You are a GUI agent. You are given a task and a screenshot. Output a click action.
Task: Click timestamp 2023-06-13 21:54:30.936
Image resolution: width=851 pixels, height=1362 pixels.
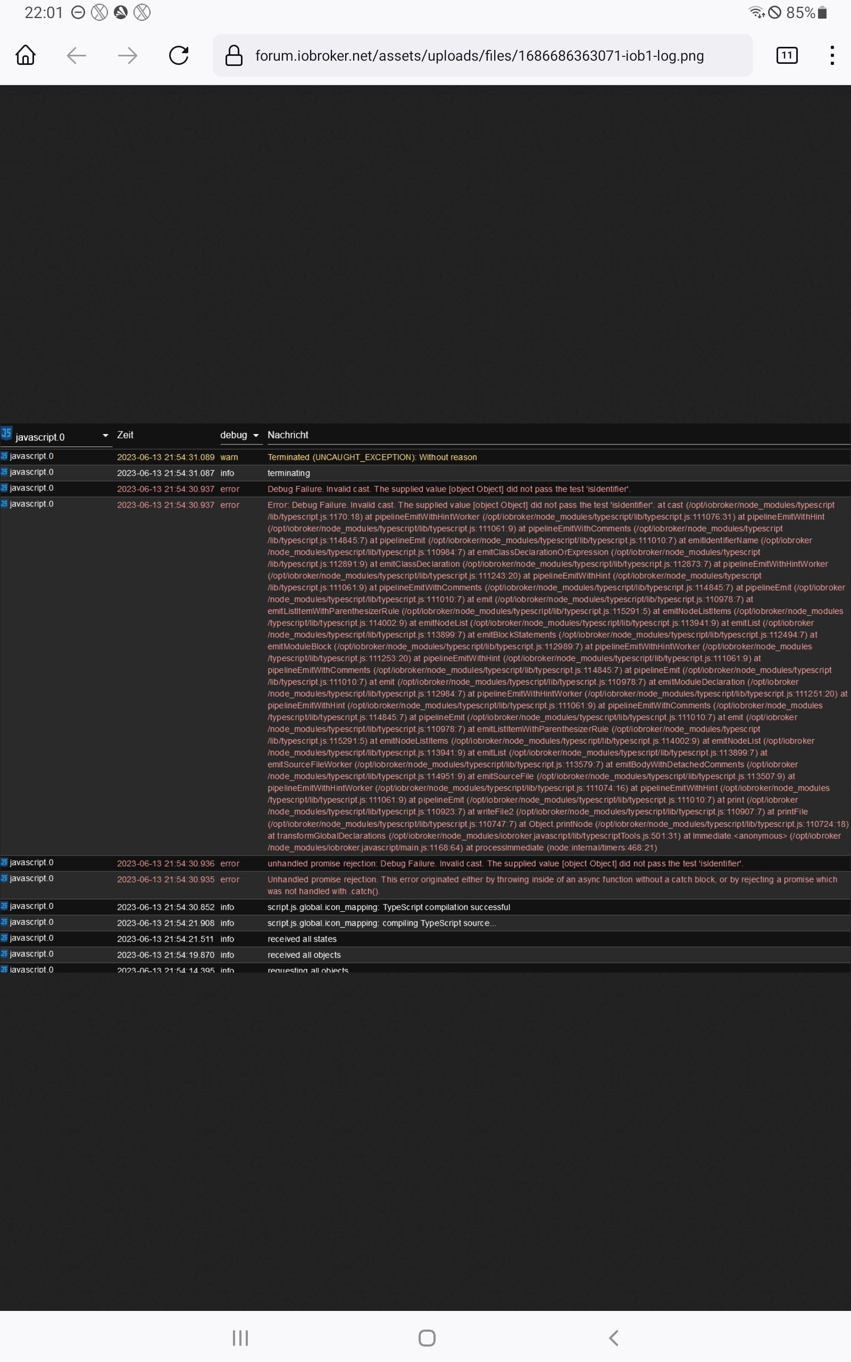(165, 863)
